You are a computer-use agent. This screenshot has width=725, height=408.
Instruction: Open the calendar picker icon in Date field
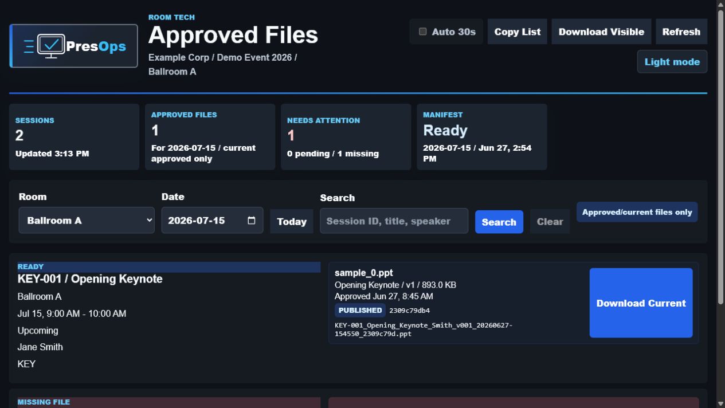click(x=251, y=221)
